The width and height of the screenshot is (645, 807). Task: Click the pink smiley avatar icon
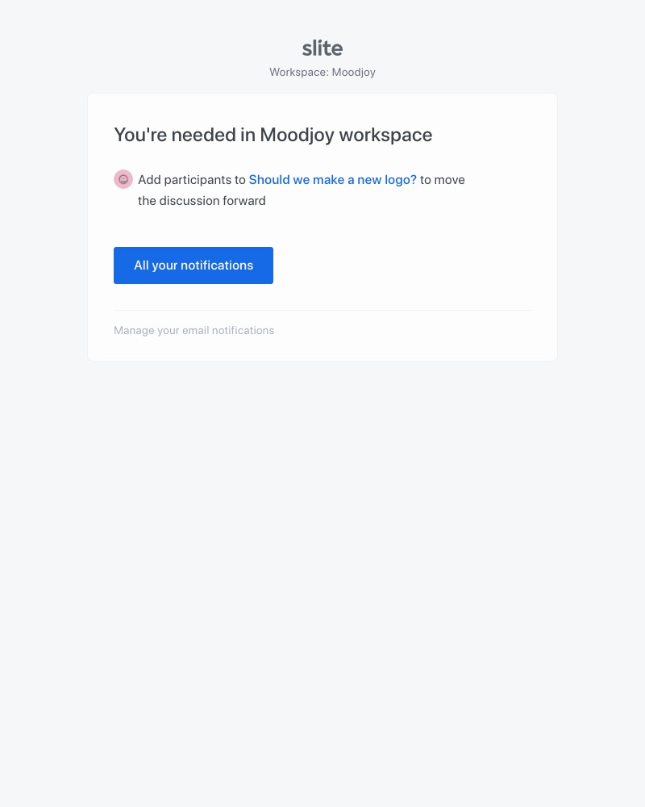point(123,179)
